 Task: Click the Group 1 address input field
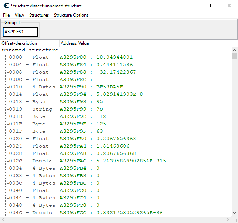20,32
